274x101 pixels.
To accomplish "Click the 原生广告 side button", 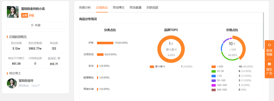I will click(x=269, y=69).
